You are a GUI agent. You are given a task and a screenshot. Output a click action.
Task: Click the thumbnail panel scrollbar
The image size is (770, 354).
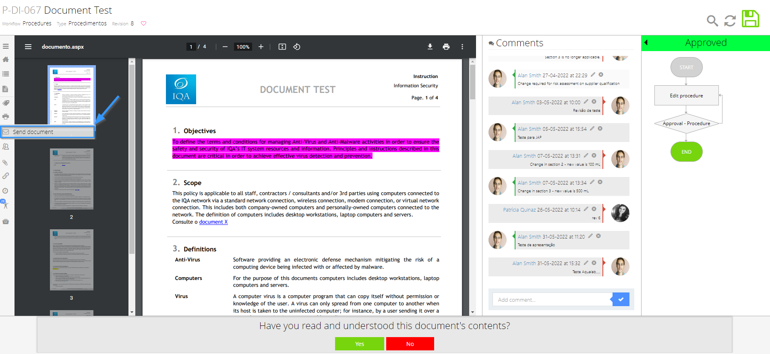point(132,159)
